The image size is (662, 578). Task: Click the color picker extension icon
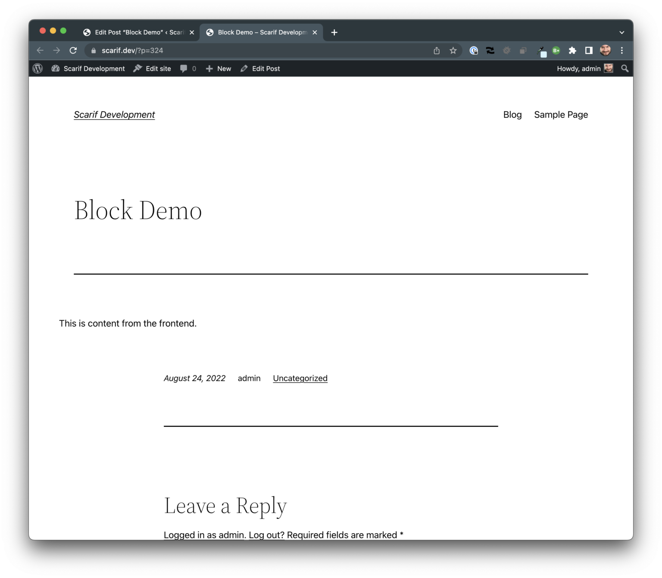tap(542, 50)
